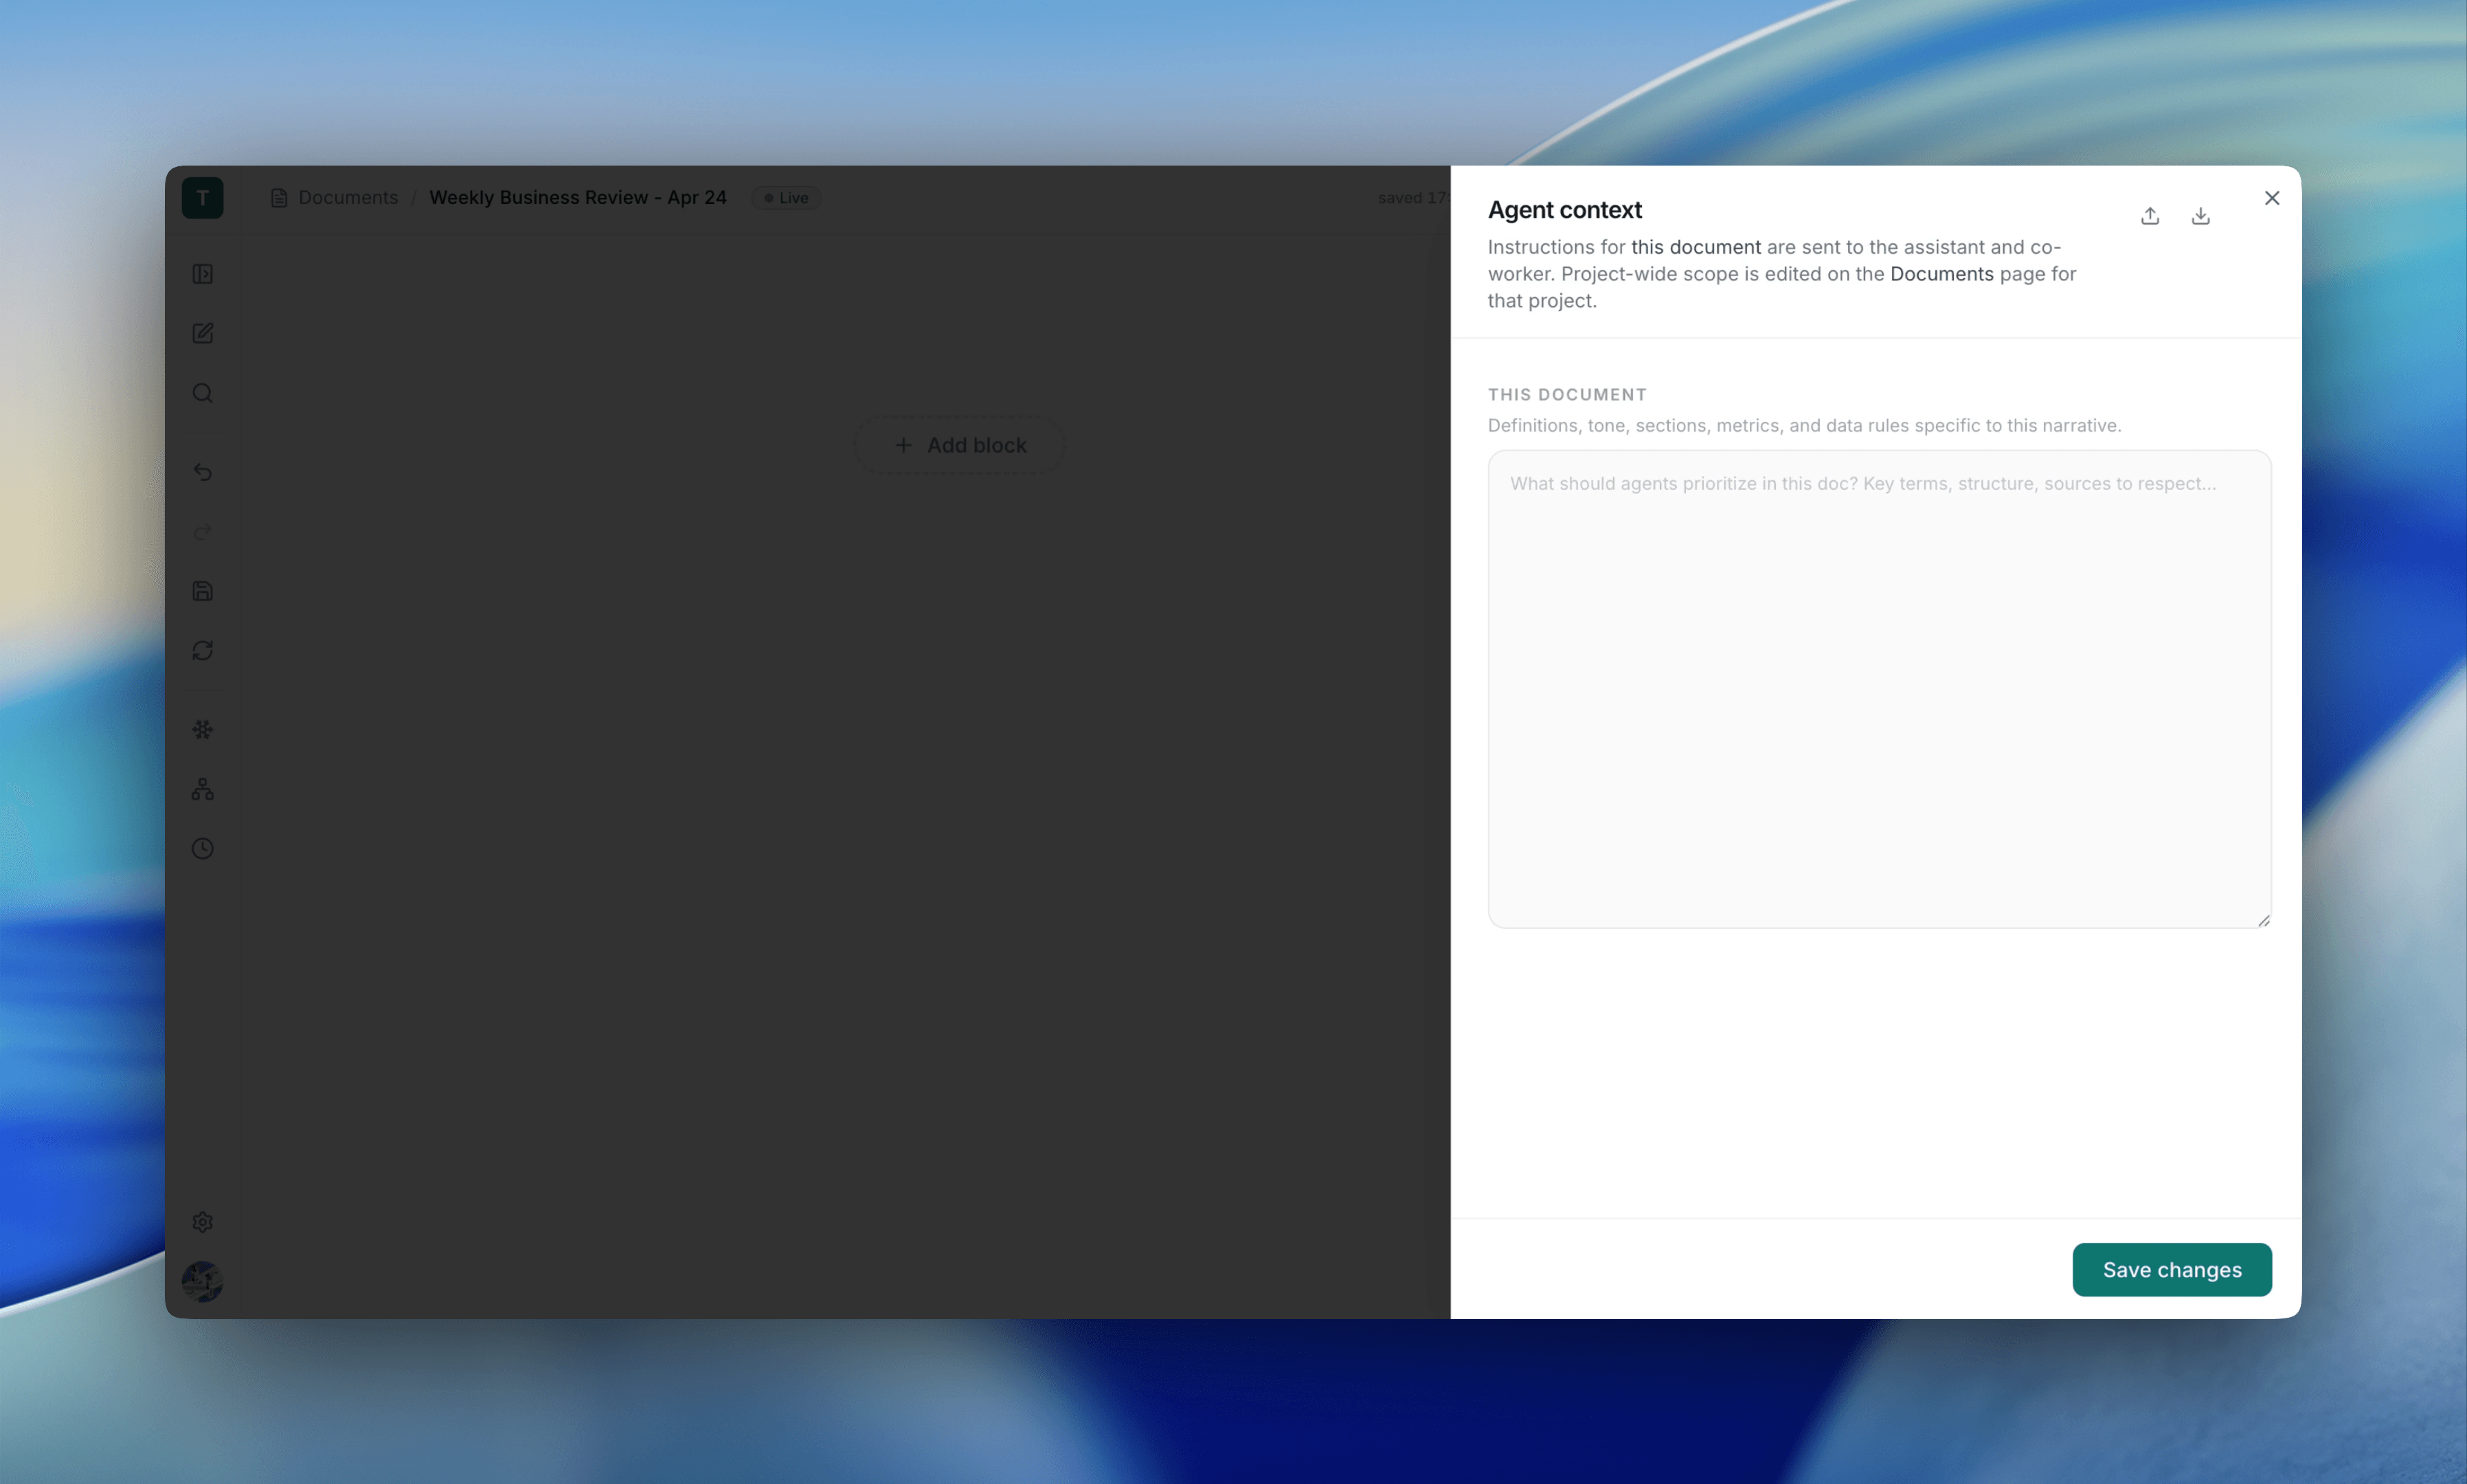Click the Live status badge
The height and width of the screenshot is (1484, 2467).
coord(786,198)
